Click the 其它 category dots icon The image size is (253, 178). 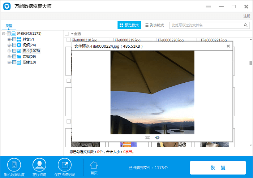point(19,39)
